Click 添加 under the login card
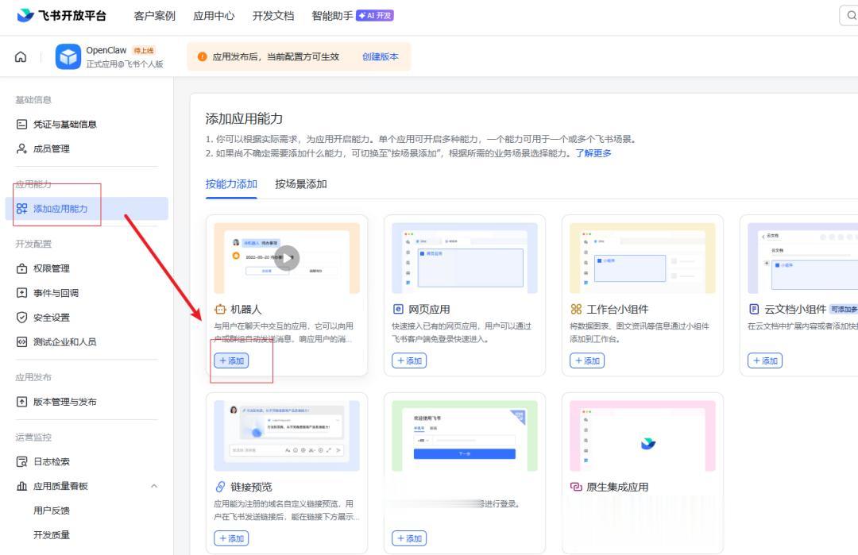The image size is (858, 555). tap(409, 538)
